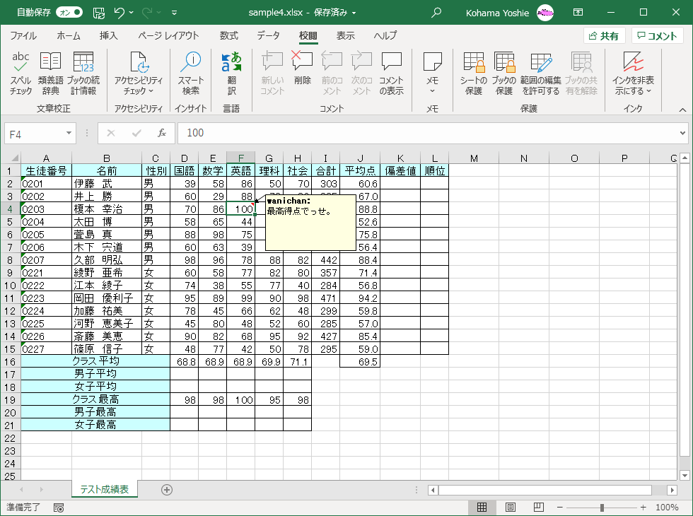This screenshot has height=516, width=693.
Task: Click the formula bar showing 100
Action: 424,133
